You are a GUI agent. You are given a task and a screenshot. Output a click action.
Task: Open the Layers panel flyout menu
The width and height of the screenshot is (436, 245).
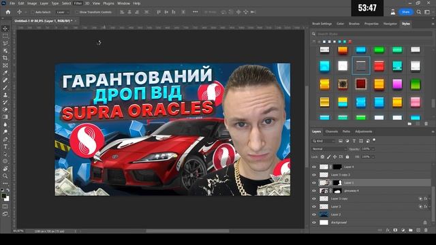click(433, 131)
